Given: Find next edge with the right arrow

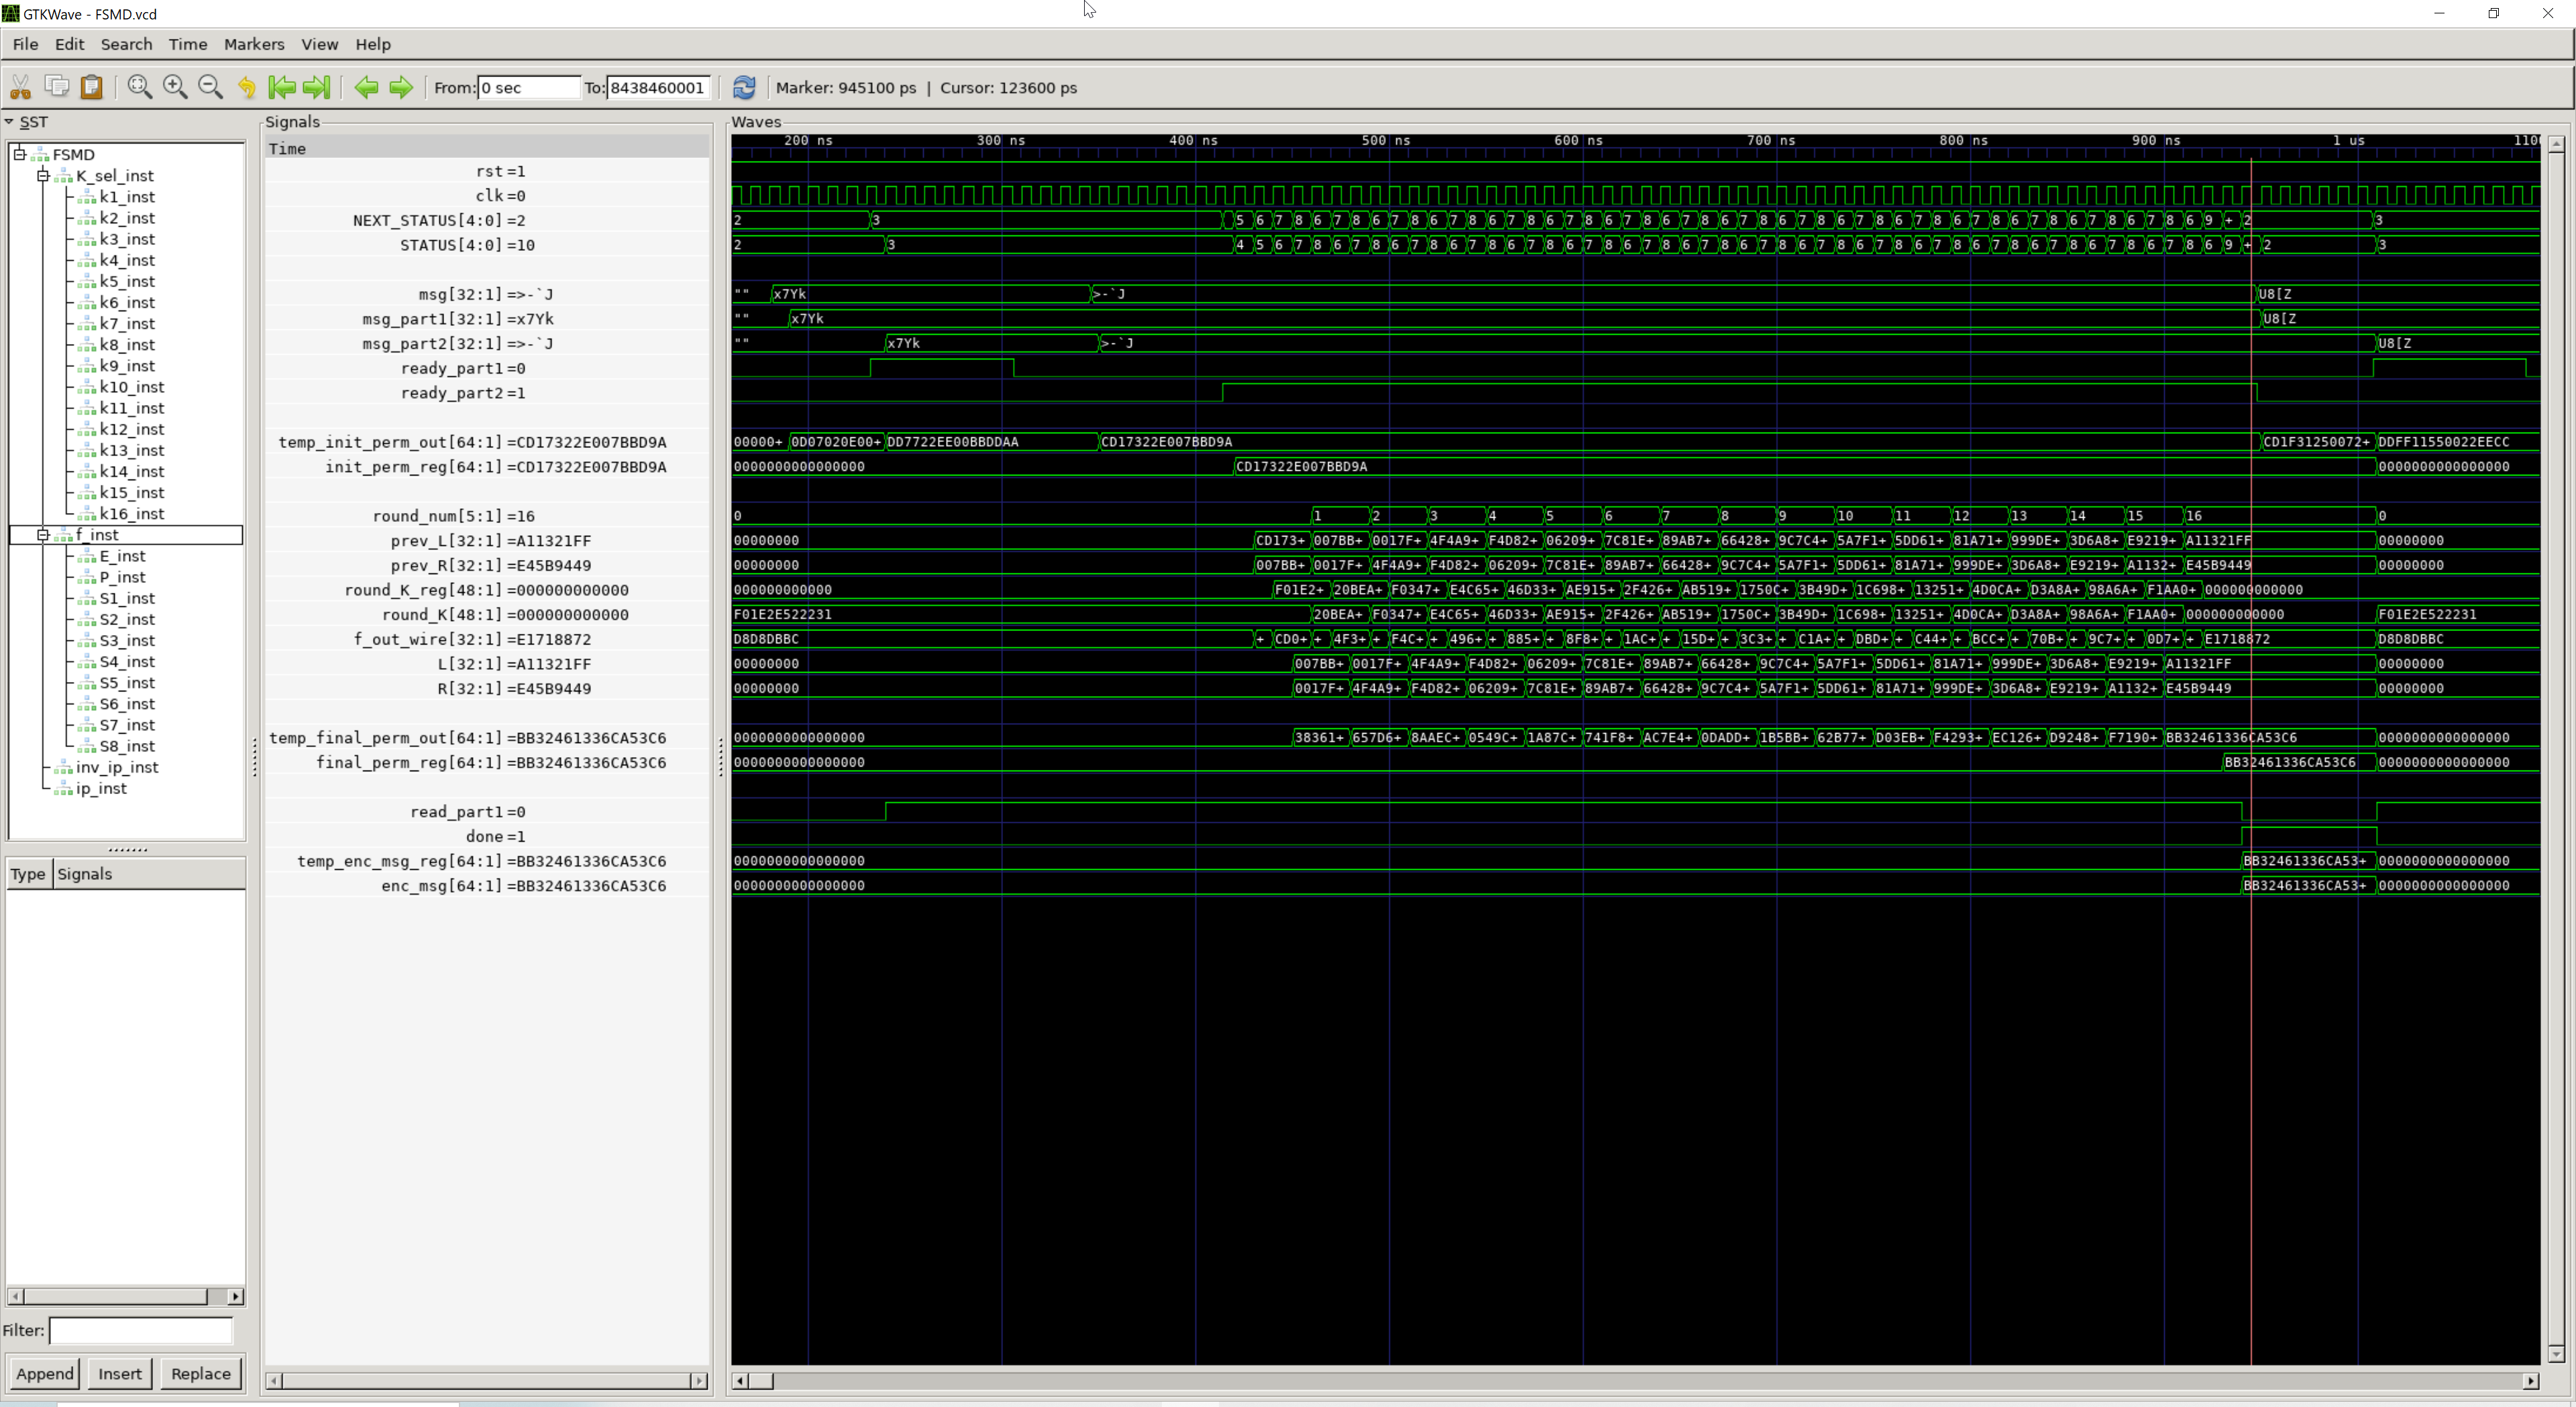Looking at the screenshot, I should (x=401, y=87).
